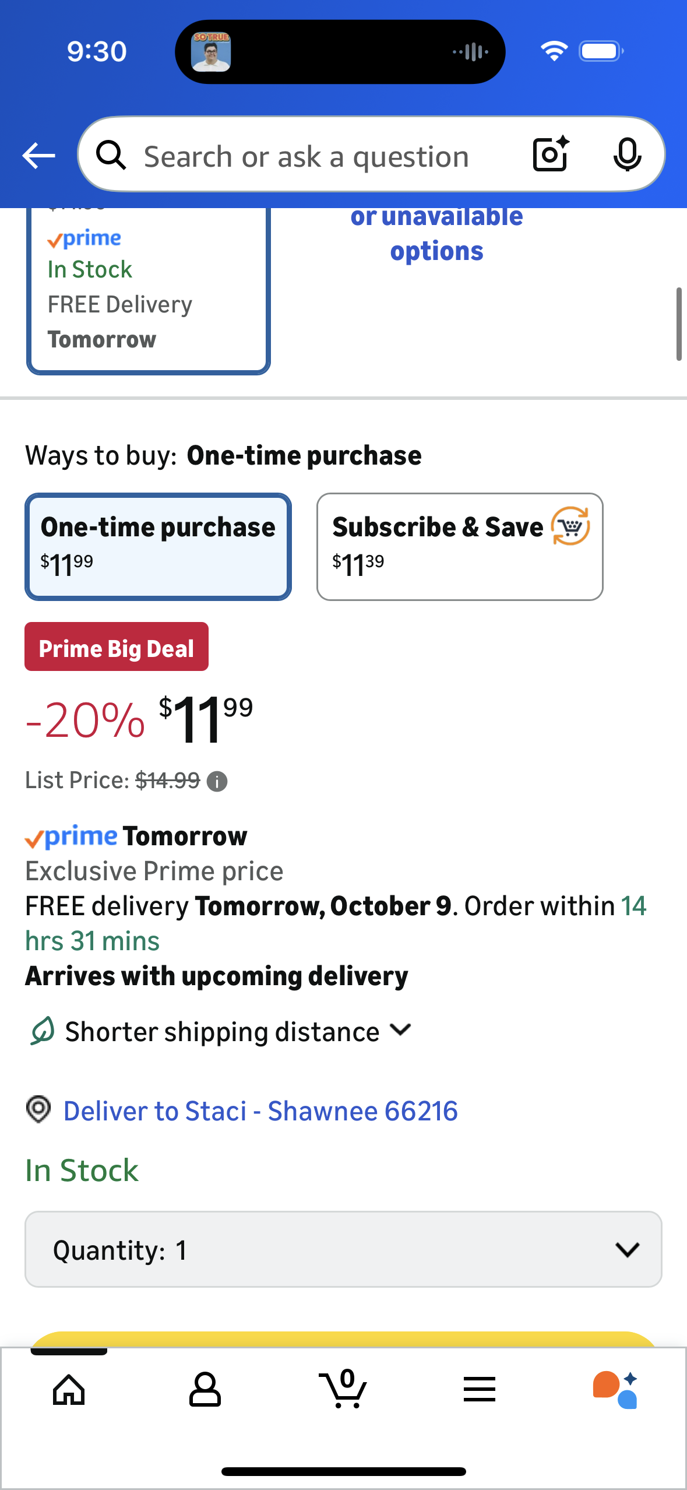Select One-time purchase option
Screen dimensions: 687x1490
[158, 546]
